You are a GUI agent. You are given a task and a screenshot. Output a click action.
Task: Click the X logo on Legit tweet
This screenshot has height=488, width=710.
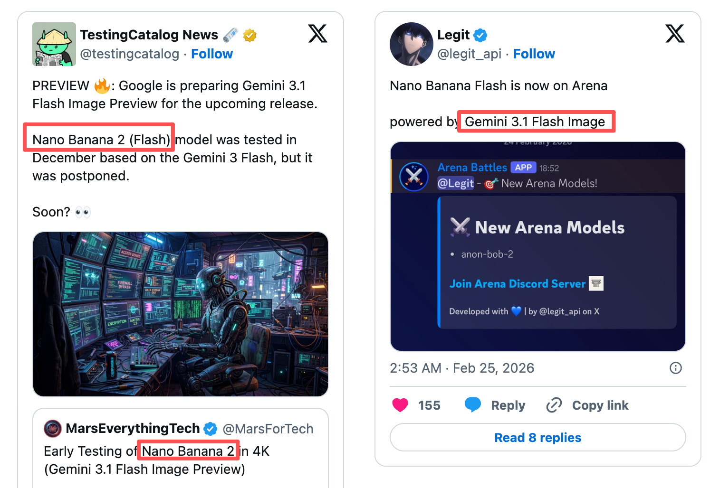click(675, 34)
